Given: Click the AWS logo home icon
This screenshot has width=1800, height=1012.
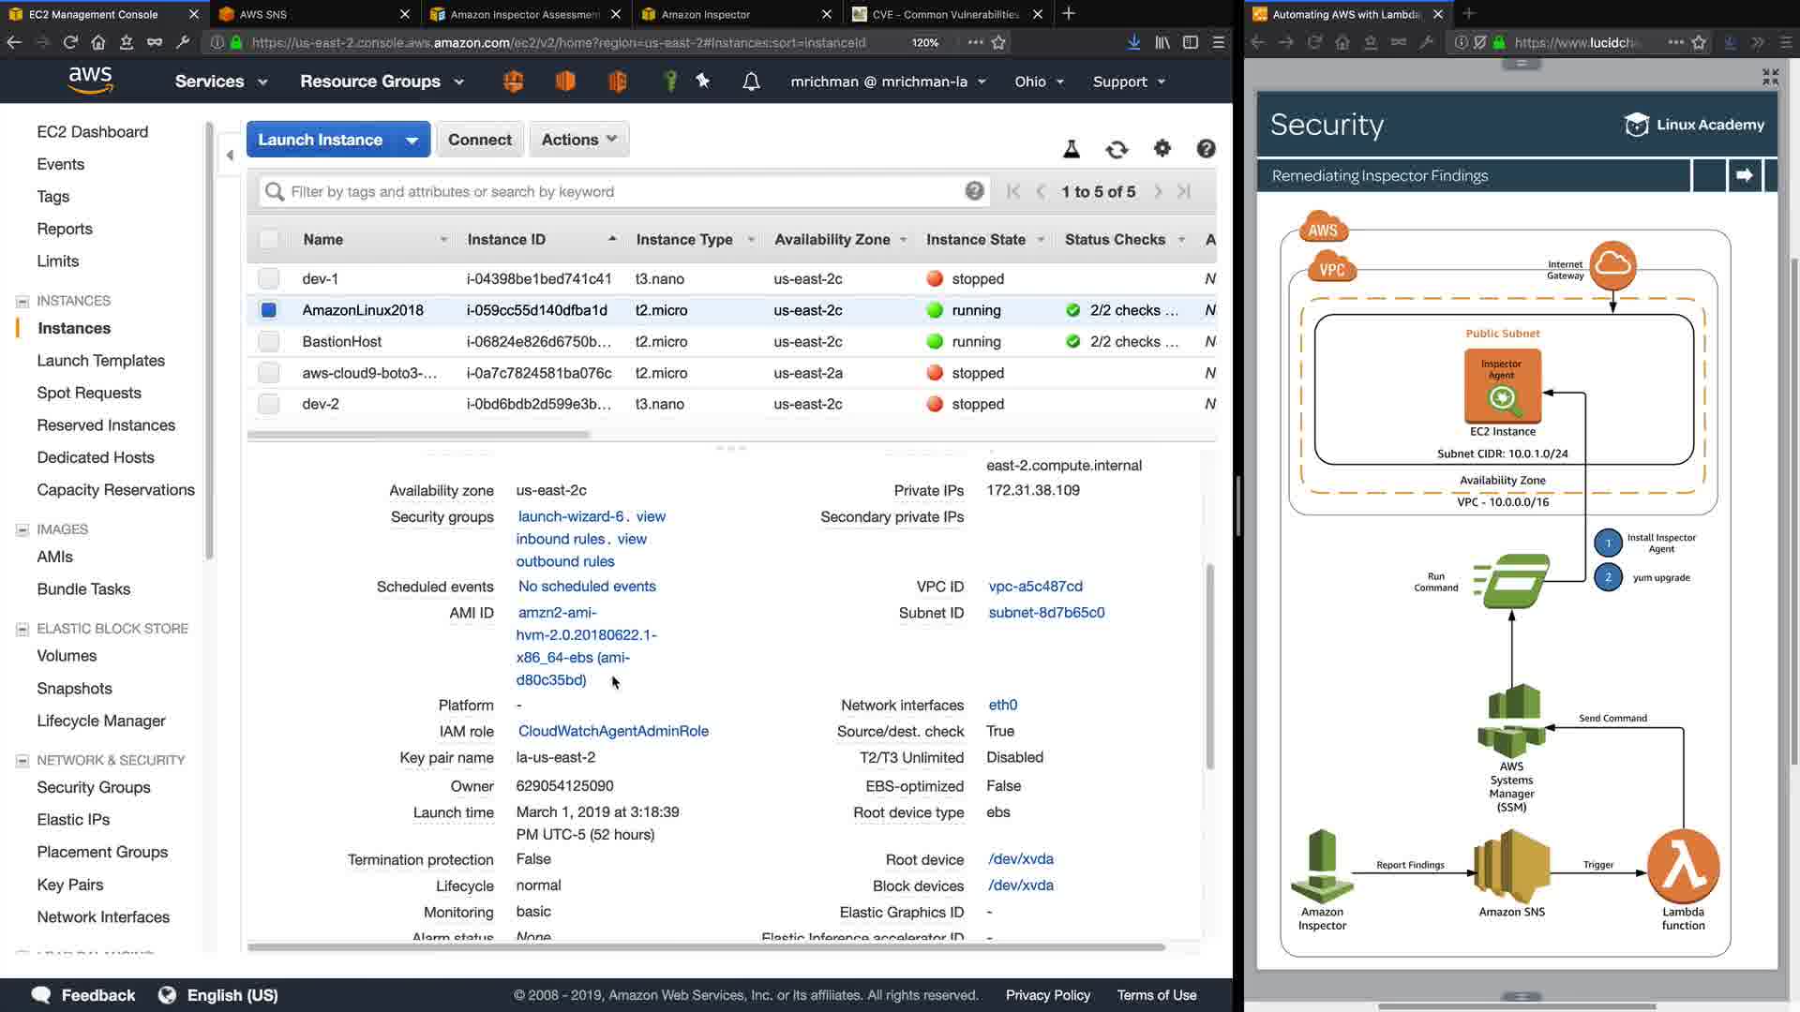Looking at the screenshot, I should (x=91, y=81).
